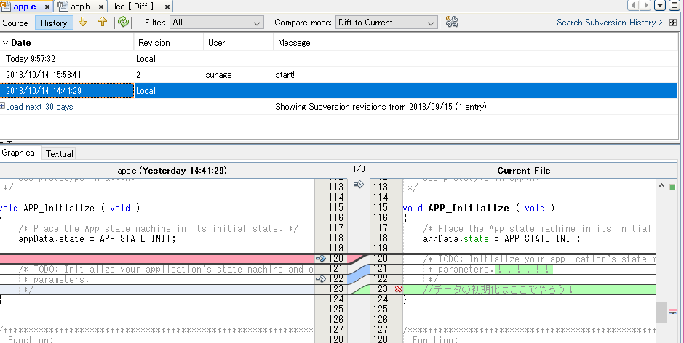Go to next difference arrow
684x343 pixels.
coord(83,23)
